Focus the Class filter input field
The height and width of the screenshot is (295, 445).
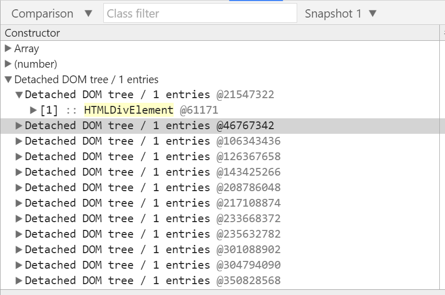click(200, 13)
